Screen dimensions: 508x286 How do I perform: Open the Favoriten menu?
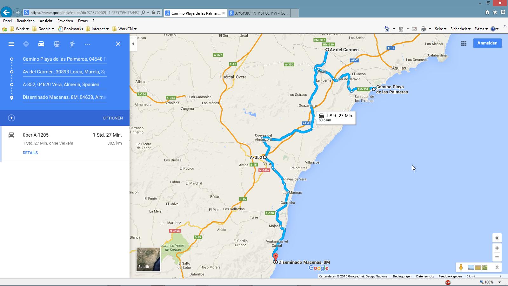65,21
